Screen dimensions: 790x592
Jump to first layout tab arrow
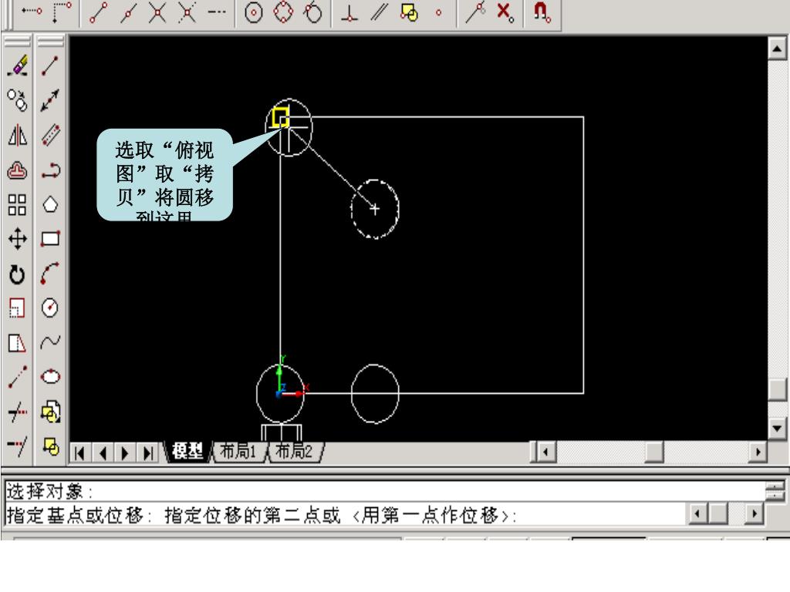click(x=79, y=453)
